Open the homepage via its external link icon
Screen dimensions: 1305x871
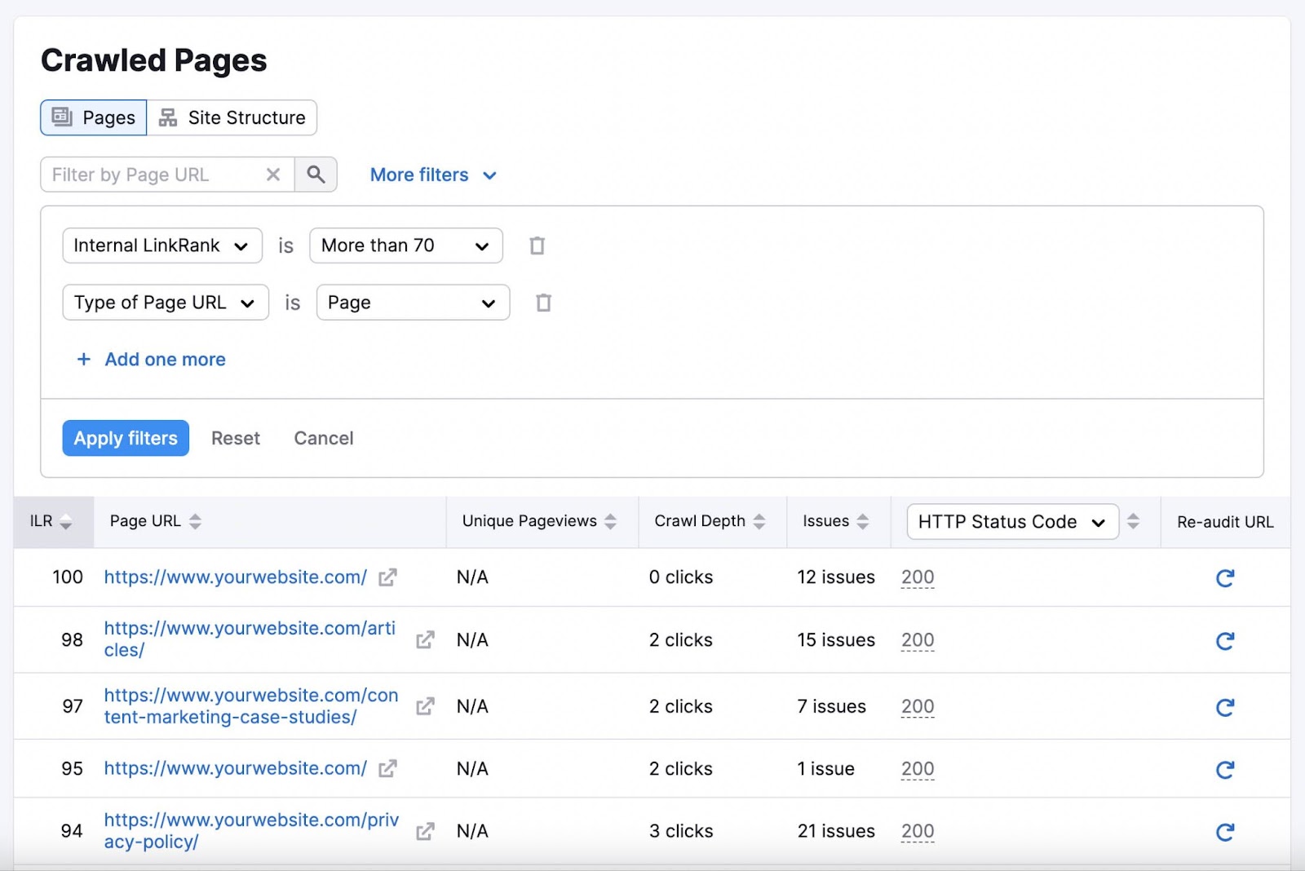point(387,577)
